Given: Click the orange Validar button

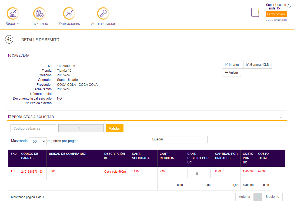Looking at the screenshot, I should point(114,128).
